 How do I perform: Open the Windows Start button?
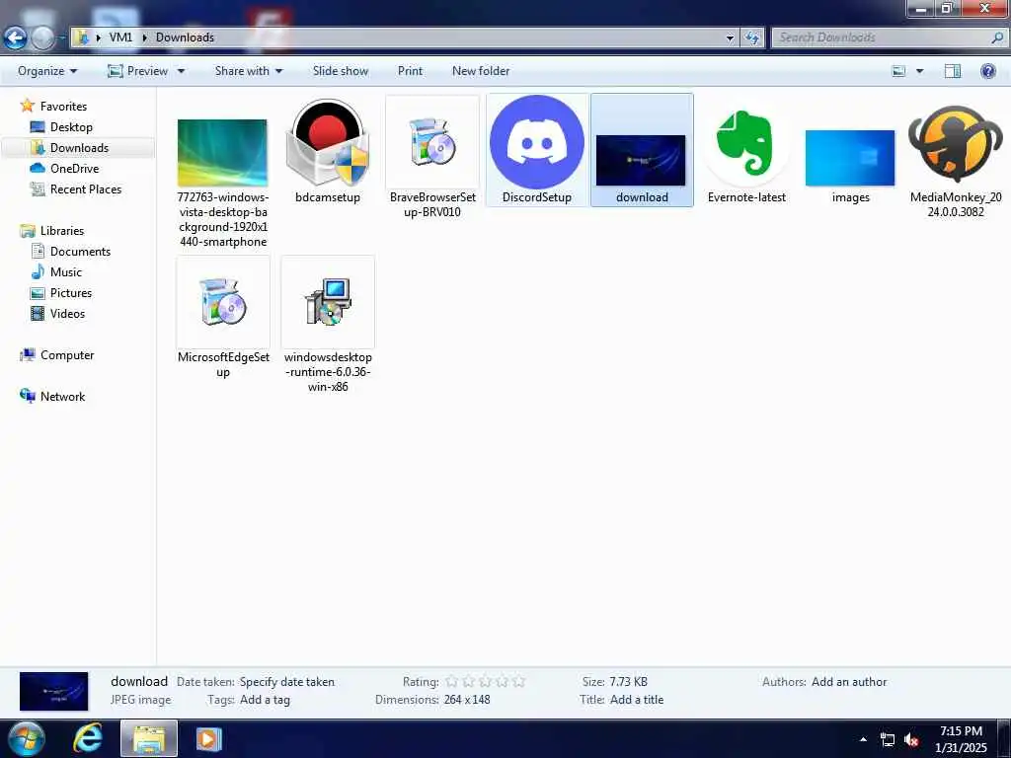pos(26,738)
